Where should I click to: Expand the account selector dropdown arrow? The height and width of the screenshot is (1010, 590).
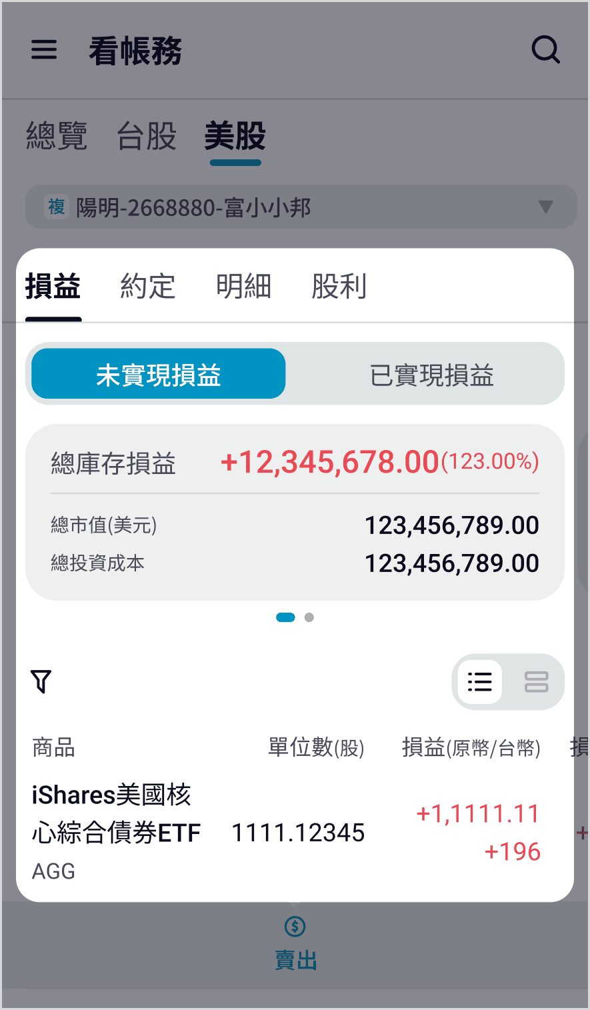coord(546,207)
